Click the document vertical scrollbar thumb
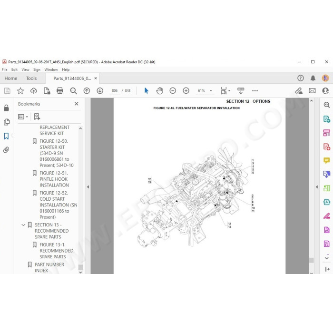This screenshot has height=333, width=333. coord(311,260)
